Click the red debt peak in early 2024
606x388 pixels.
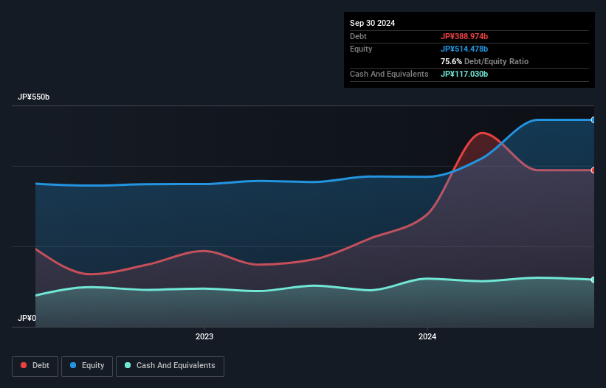tap(482, 134)
